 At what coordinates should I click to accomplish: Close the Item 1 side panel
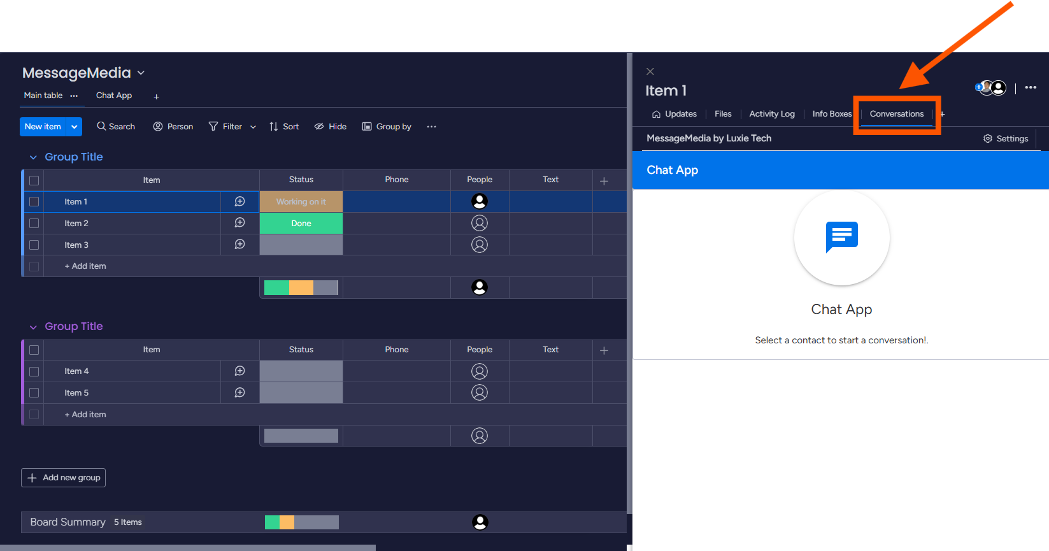650,71
